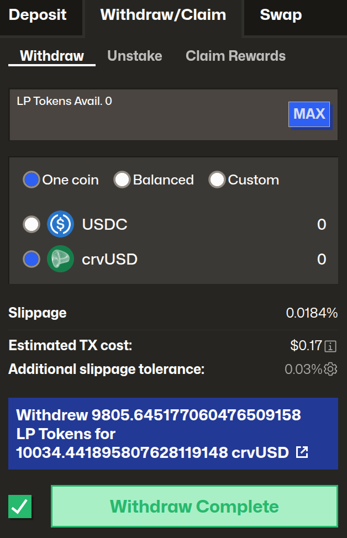This screenshot has width=347, height=538.
Task: Go to the Unstake section
Action: [134, 55]
